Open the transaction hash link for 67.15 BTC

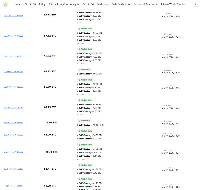[x=13, y=108]
